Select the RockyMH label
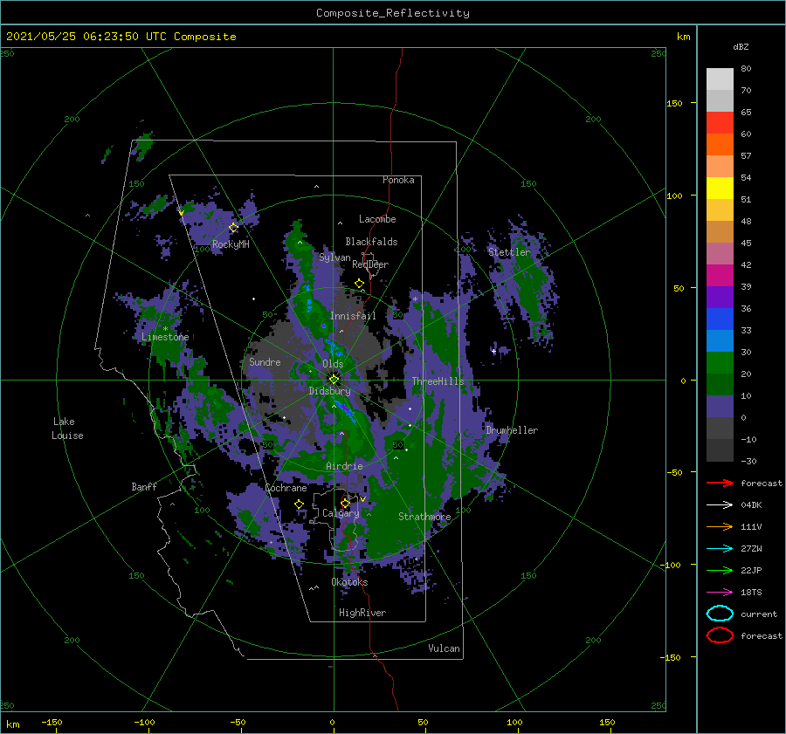 click(231, 244)
